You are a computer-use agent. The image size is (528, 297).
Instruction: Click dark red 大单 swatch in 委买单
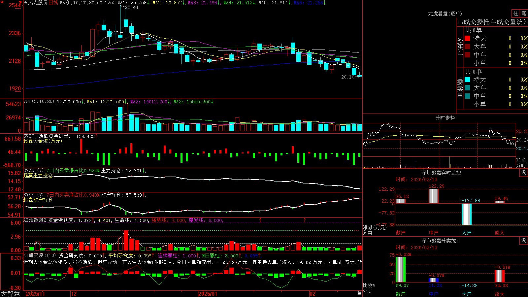467,47
